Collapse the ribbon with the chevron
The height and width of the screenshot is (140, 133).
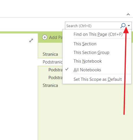point(128,14)
